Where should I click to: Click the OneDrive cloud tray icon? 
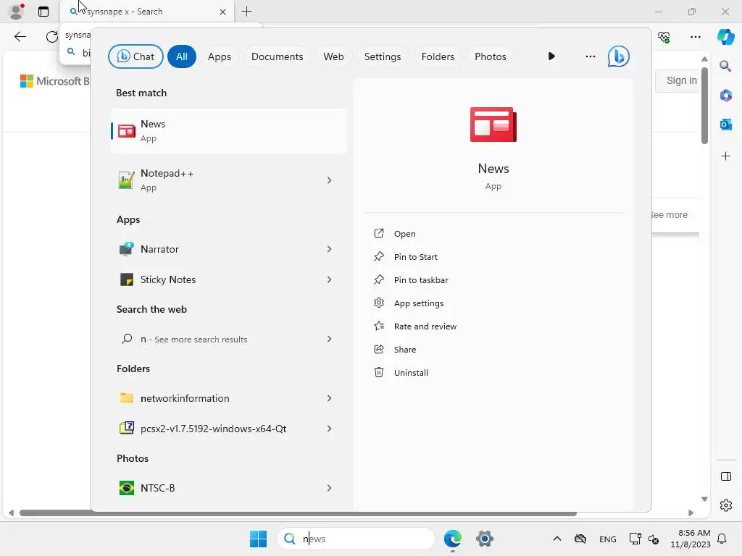[x=580, y=539]
